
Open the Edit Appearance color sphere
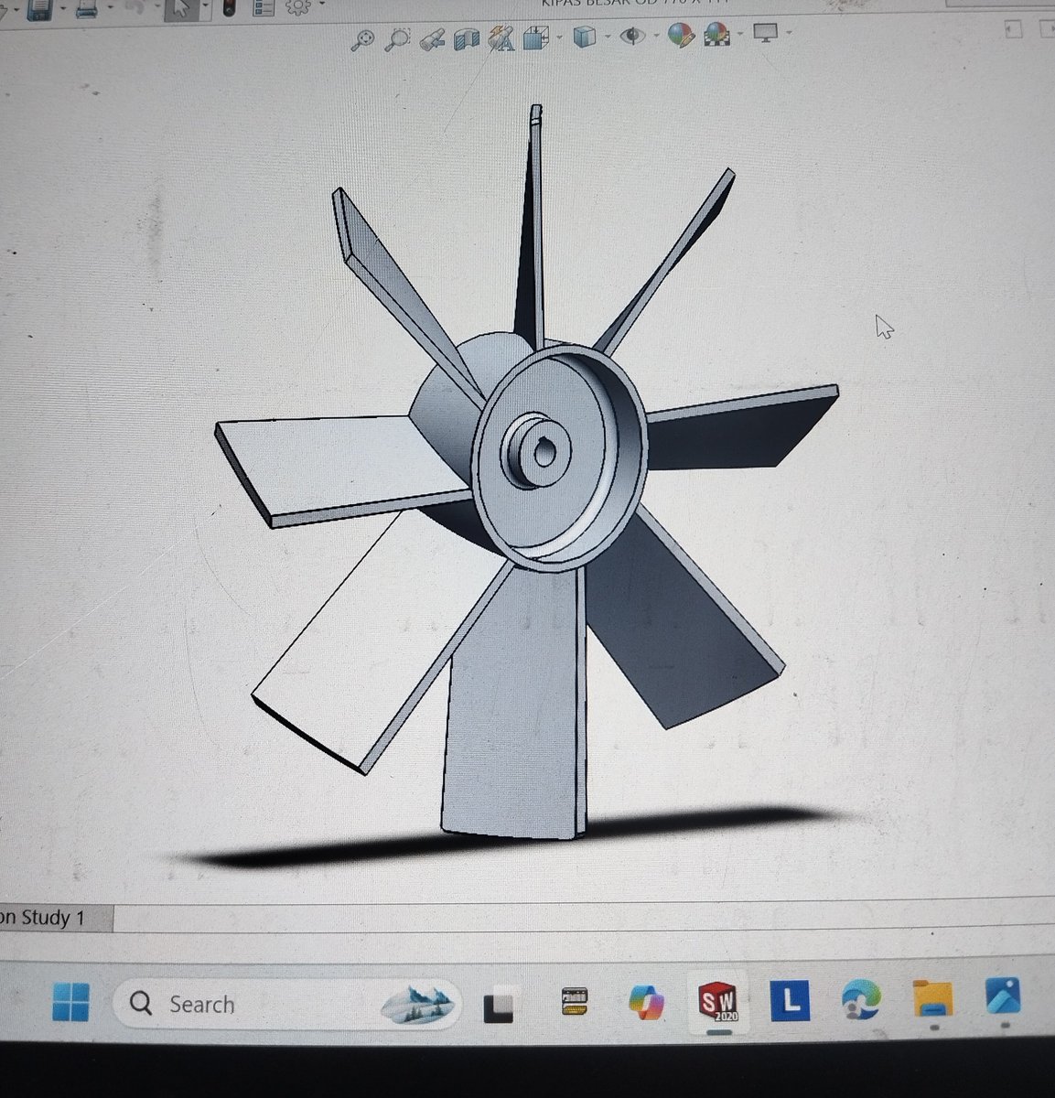[681, 36]
